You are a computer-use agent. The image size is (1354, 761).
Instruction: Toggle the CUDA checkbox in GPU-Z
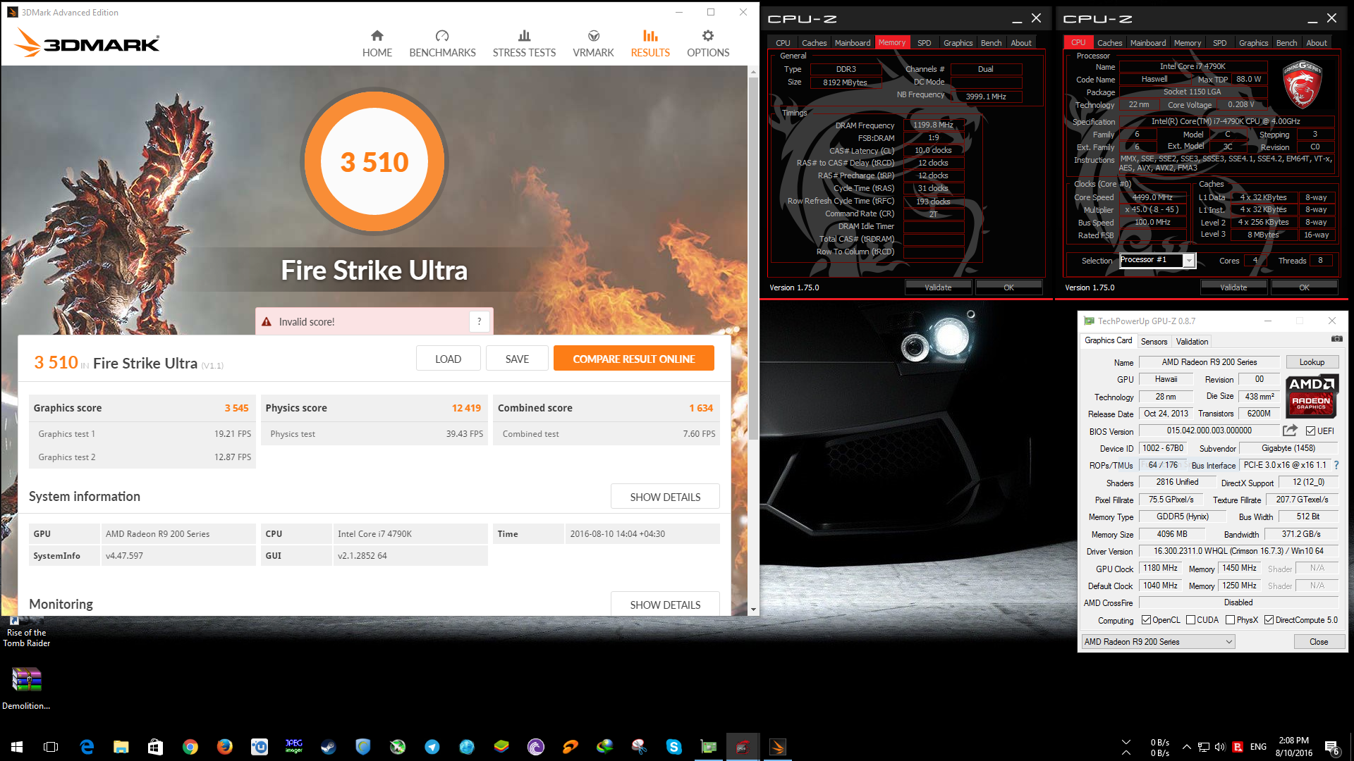(1191, 620)
